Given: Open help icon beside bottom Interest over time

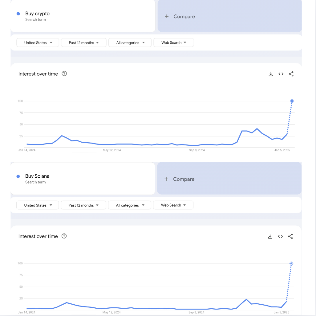Looking at the screenshot, I should point(64,236).
